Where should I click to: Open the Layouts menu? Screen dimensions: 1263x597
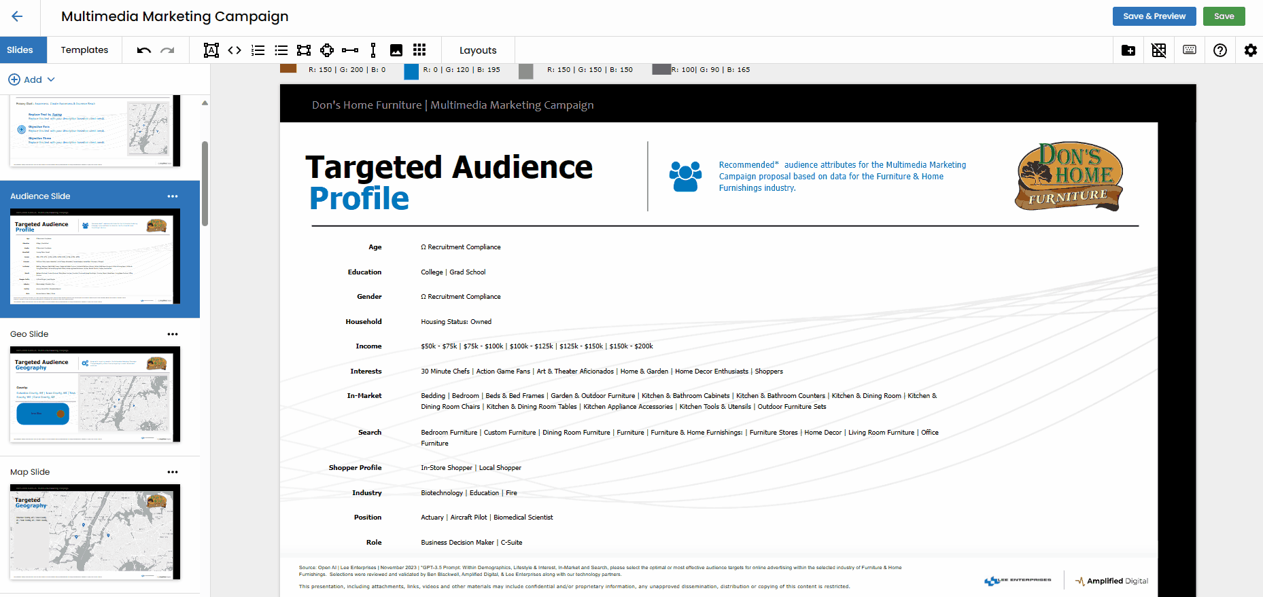click(x=478, y=50)
